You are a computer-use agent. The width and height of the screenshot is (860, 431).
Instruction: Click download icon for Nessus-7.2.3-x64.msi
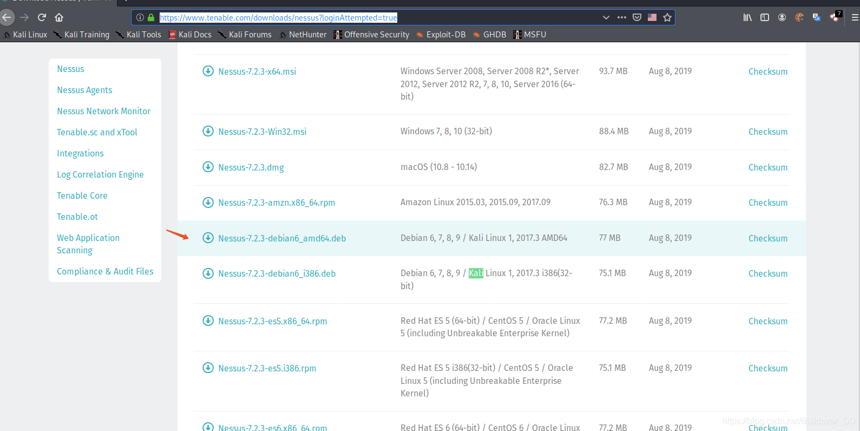coord(208,71)
